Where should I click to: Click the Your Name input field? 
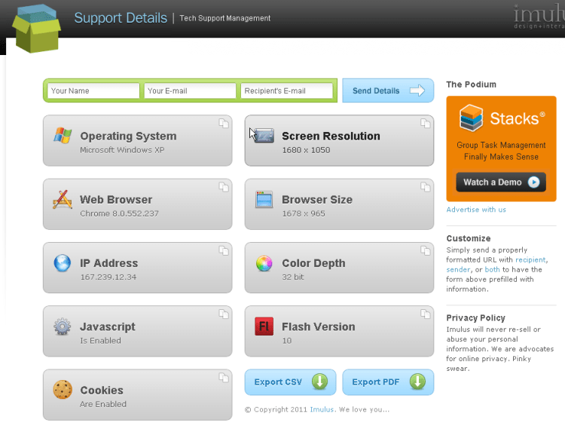tap(93, 91)
